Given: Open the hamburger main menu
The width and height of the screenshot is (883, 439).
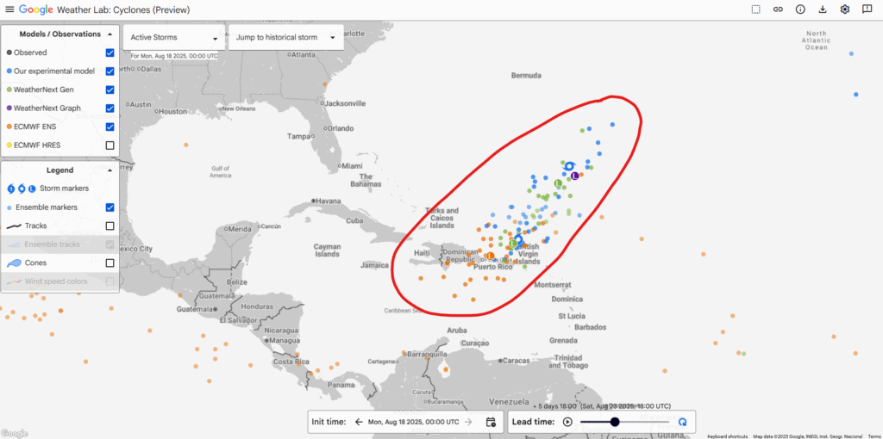Looking at the screenshot, I should click(x=9, y=9).
